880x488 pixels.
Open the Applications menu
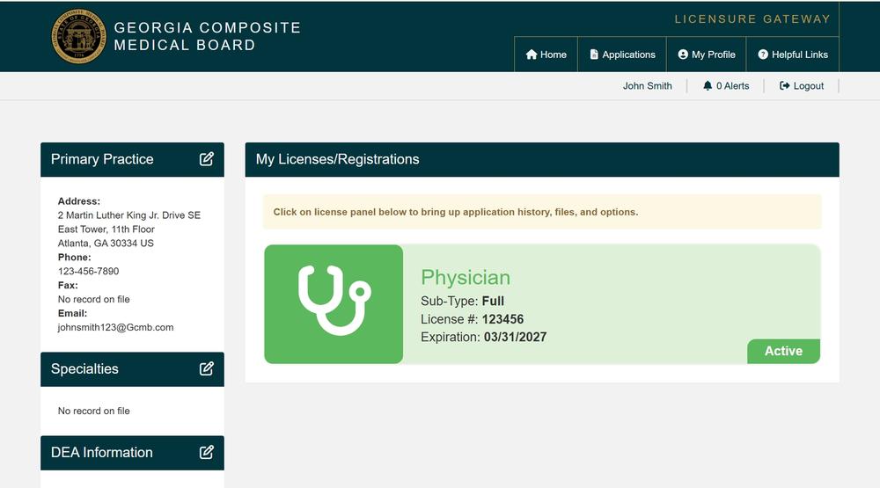pos(622,55)
